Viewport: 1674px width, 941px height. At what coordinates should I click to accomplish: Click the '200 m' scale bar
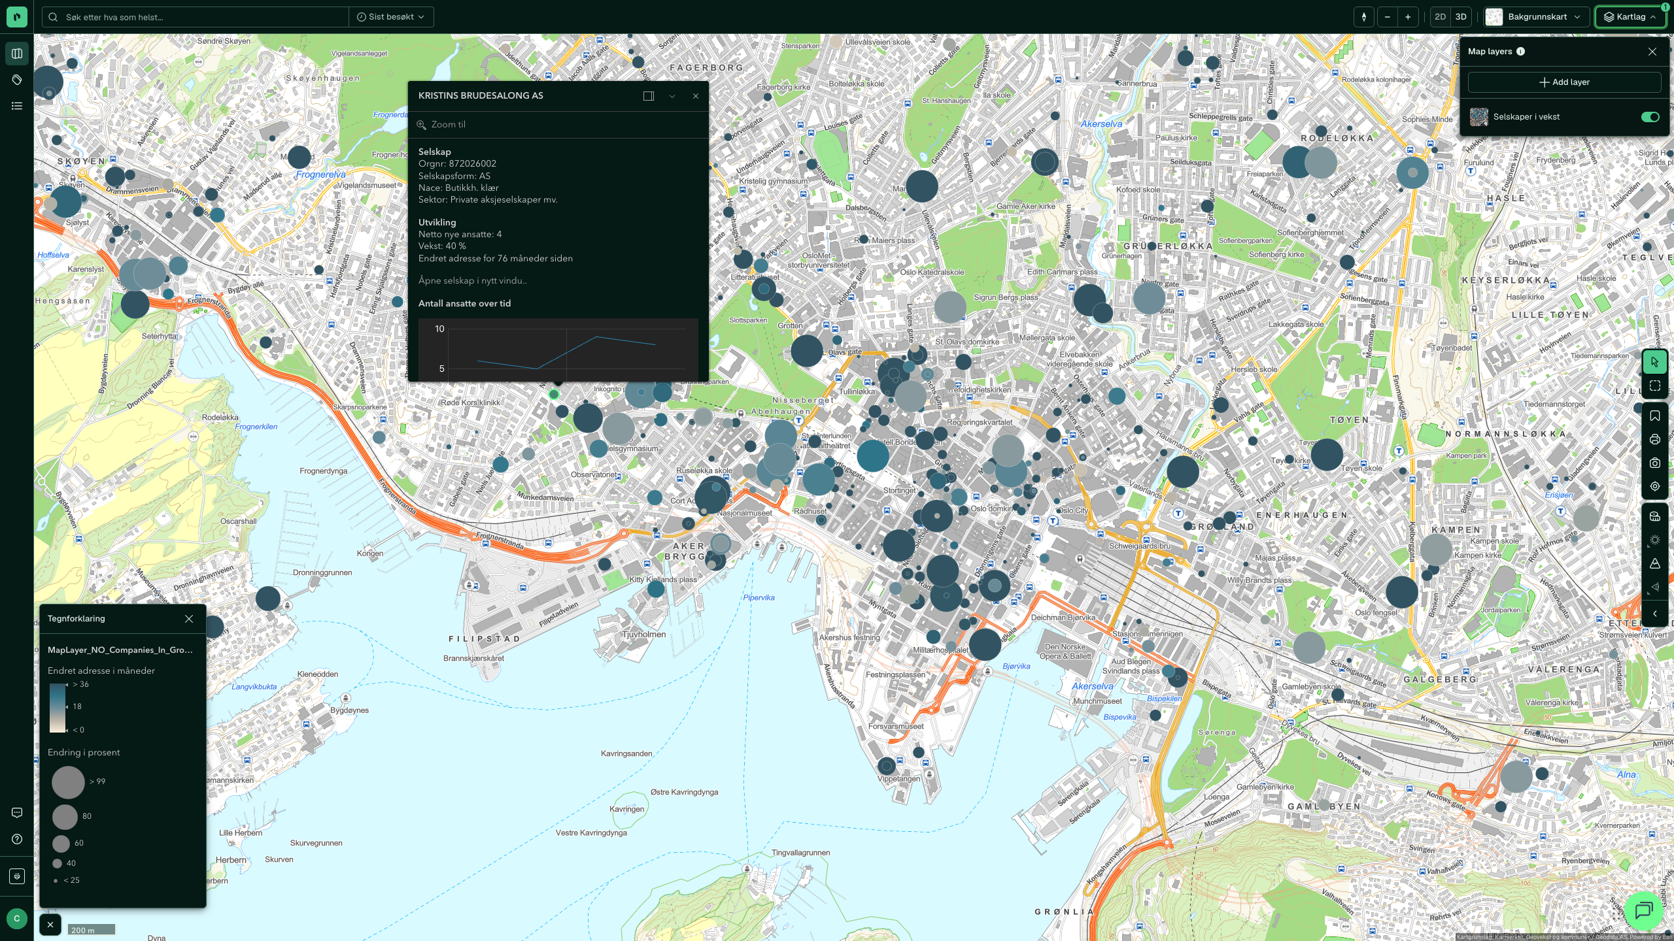[92, 930]
